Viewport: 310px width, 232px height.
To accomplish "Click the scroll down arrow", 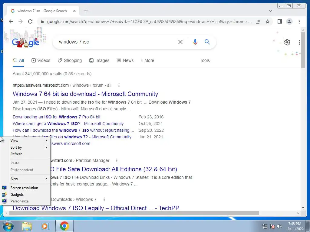I will [x=303, y=208].
